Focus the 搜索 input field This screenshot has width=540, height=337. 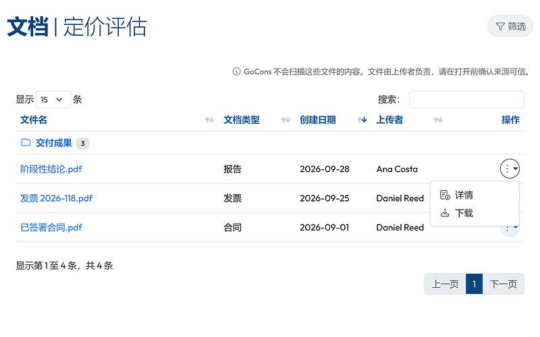pos(466,100)
